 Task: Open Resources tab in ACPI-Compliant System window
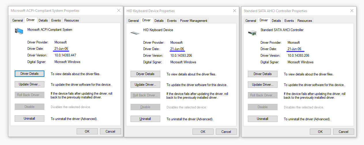[x=71, y=20]
